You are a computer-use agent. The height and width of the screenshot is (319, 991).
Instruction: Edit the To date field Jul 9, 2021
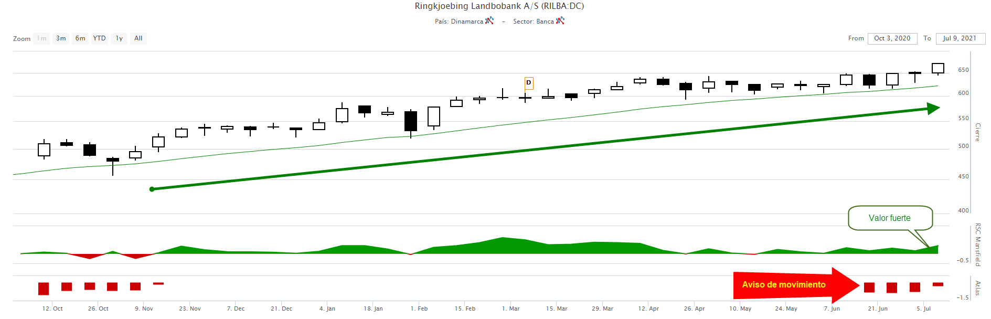[960, 38]
